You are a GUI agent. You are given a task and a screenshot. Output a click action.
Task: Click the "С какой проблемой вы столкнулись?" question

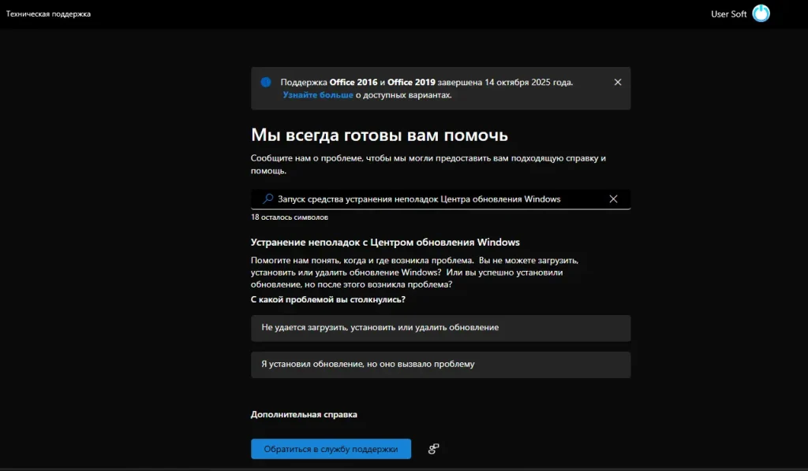327,299
